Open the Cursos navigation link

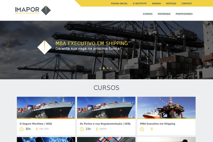tap(148, 14)
